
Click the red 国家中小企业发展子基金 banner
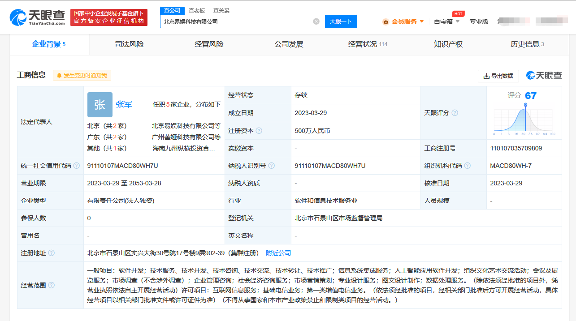click(109, 17)
